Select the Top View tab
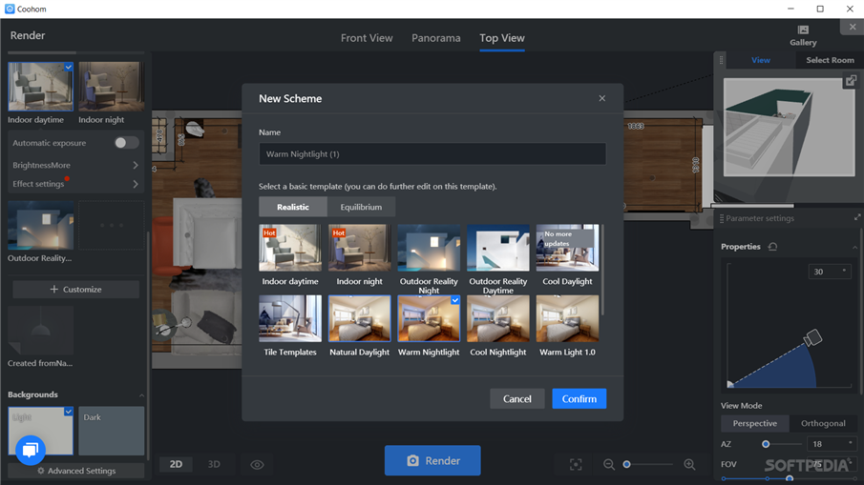This screenshot has width=864, height=485. [x=502, y=38]
